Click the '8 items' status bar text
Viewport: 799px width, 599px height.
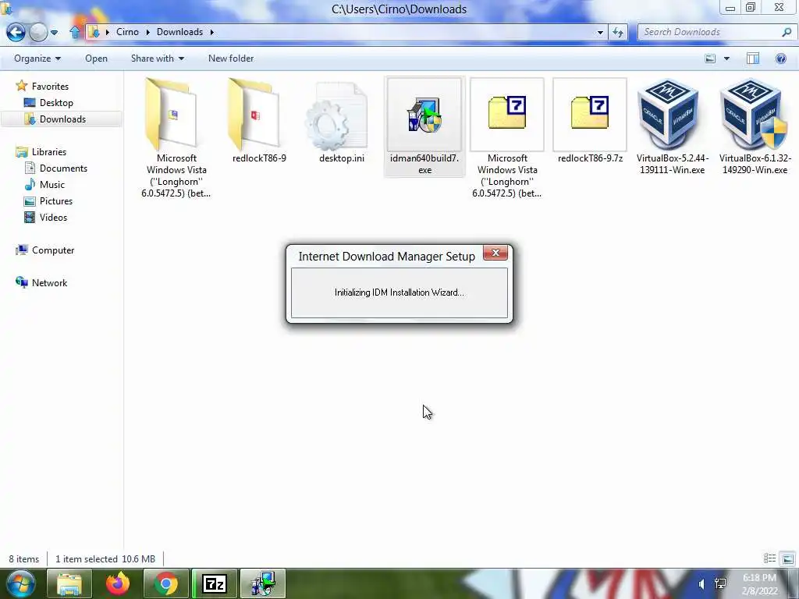24,559
